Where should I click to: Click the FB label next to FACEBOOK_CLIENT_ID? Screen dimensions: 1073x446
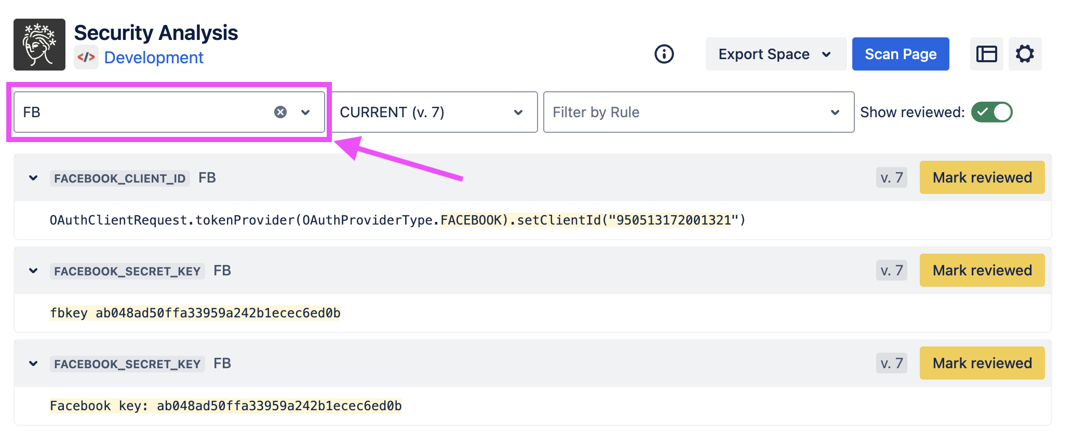[207, 178]
